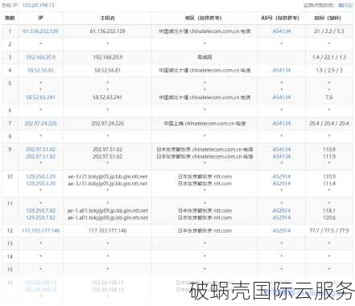Click the AS4134 link in hop 1 row
Viewport: 355px width, 306px height.
click(282, 31)
